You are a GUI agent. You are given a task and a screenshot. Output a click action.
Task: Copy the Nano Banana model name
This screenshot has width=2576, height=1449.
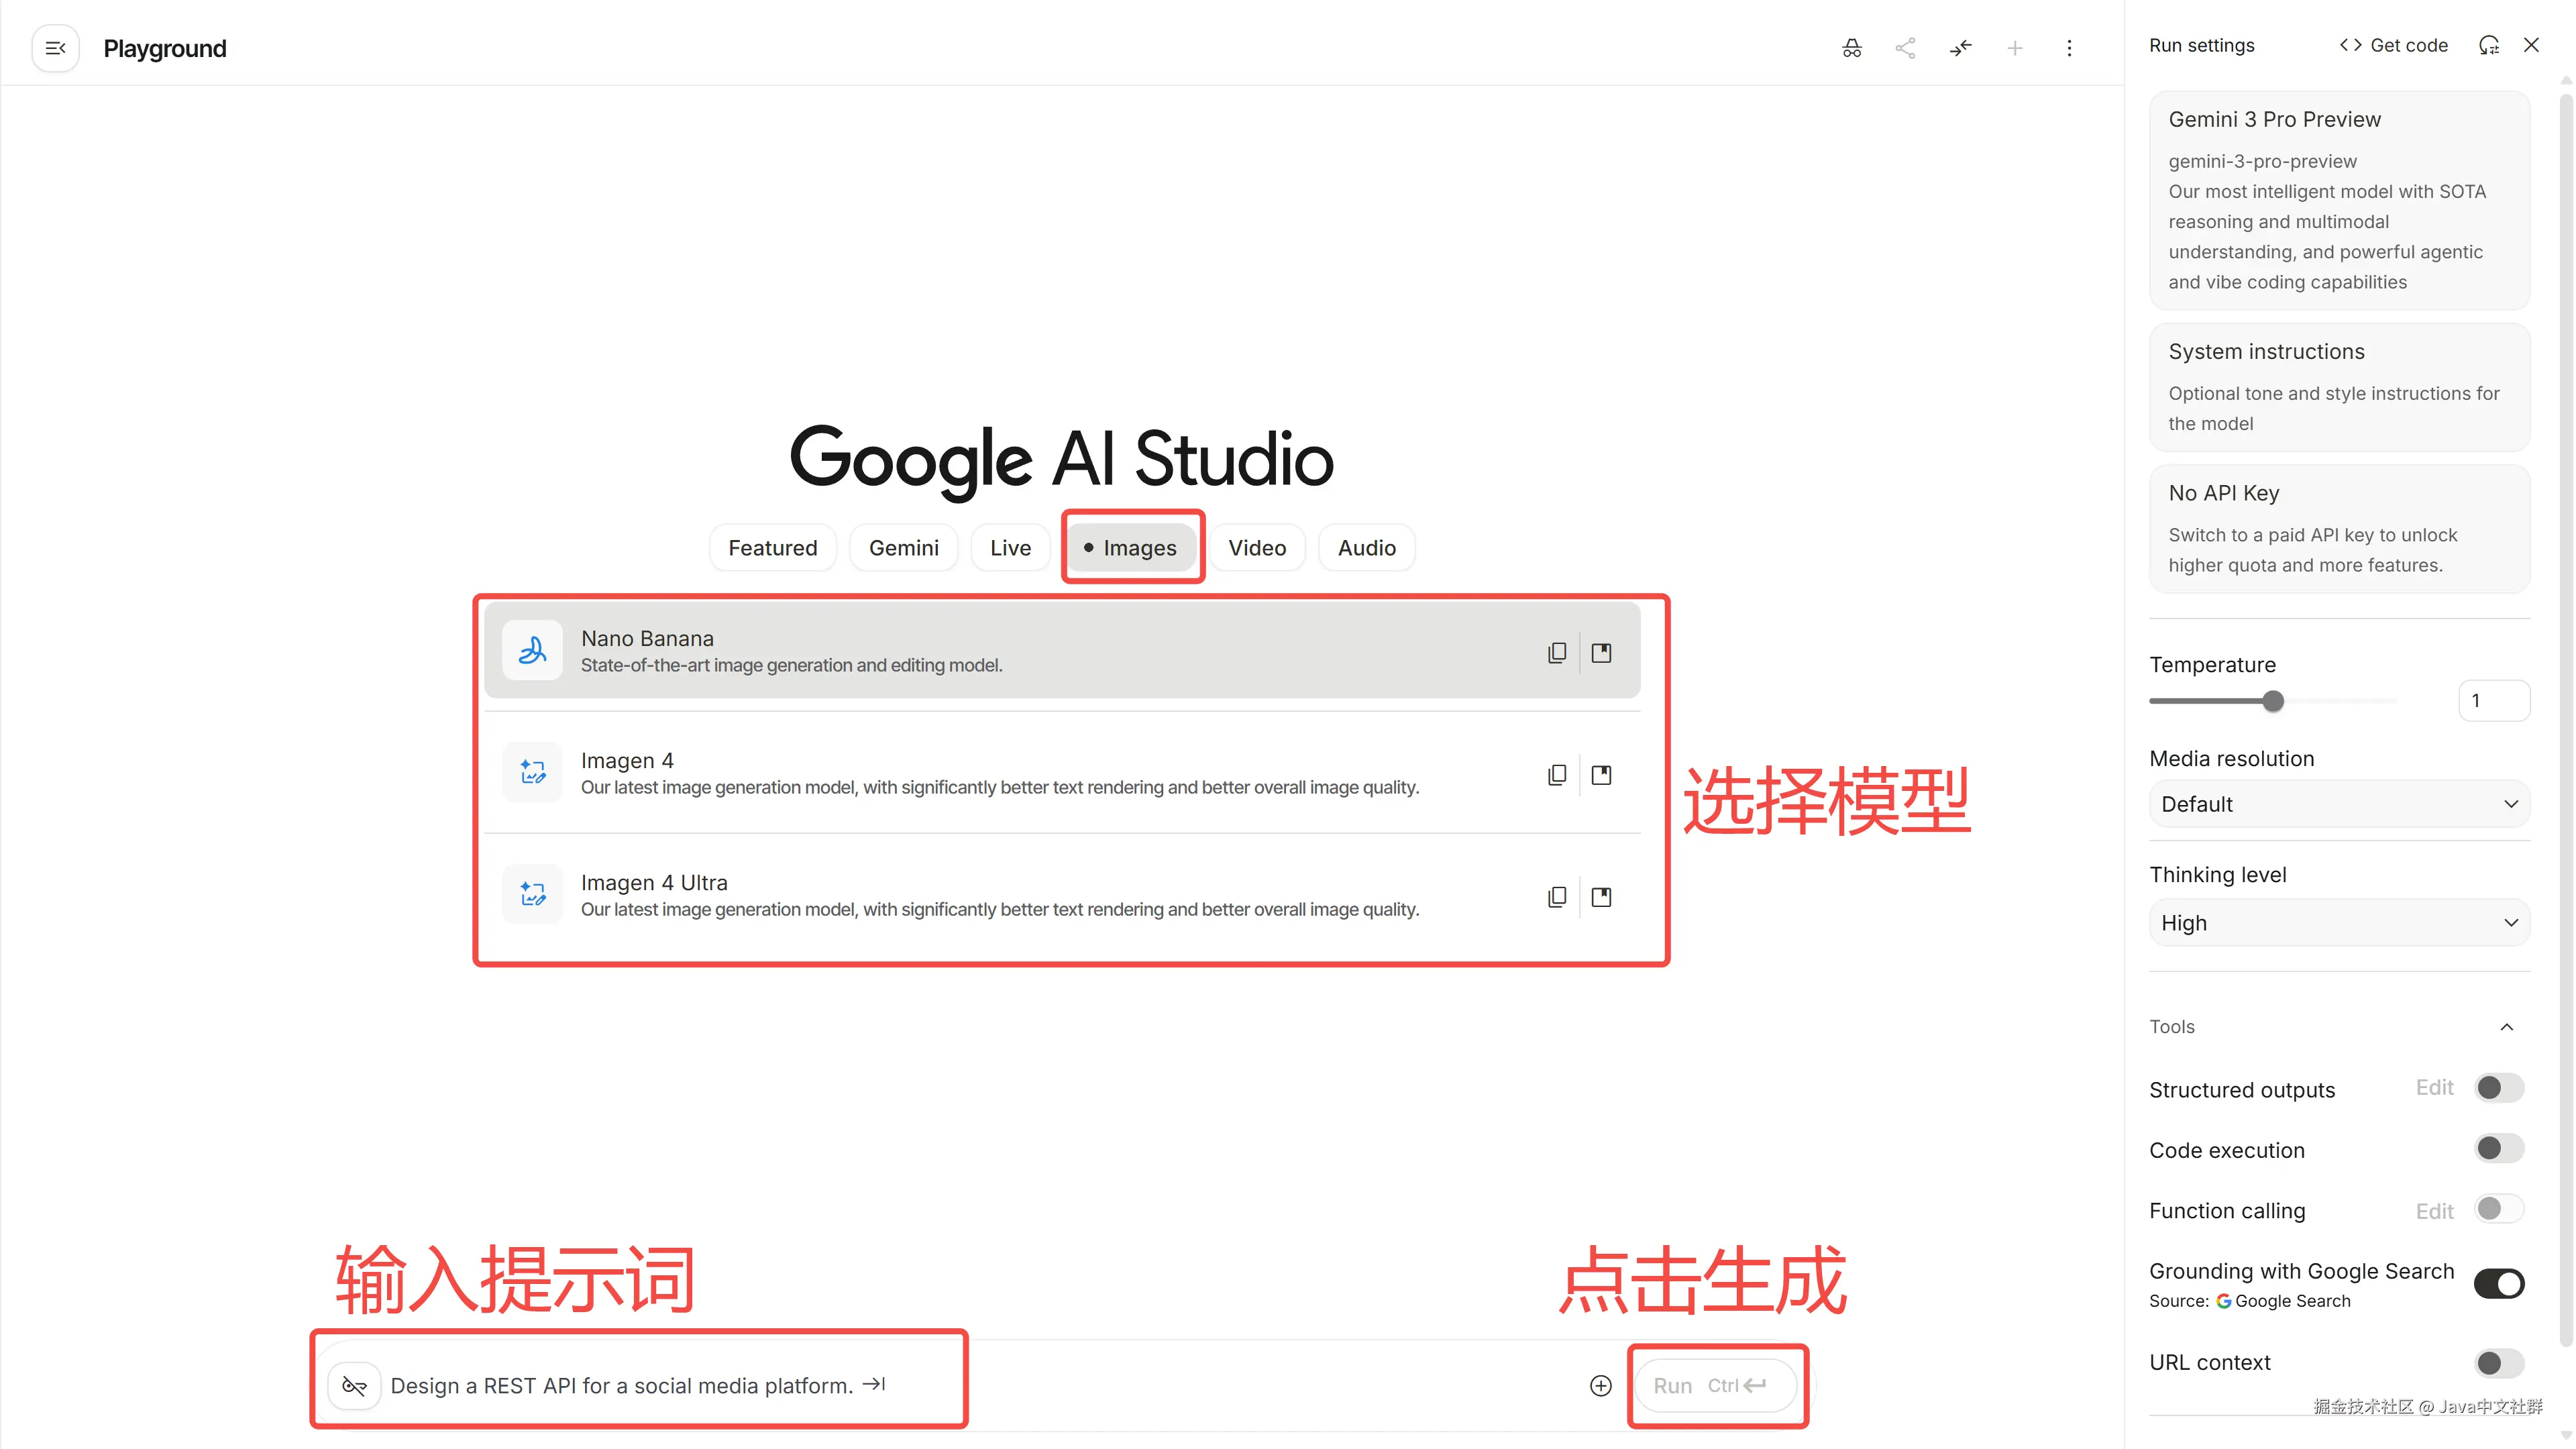[x=1557, y=653]
